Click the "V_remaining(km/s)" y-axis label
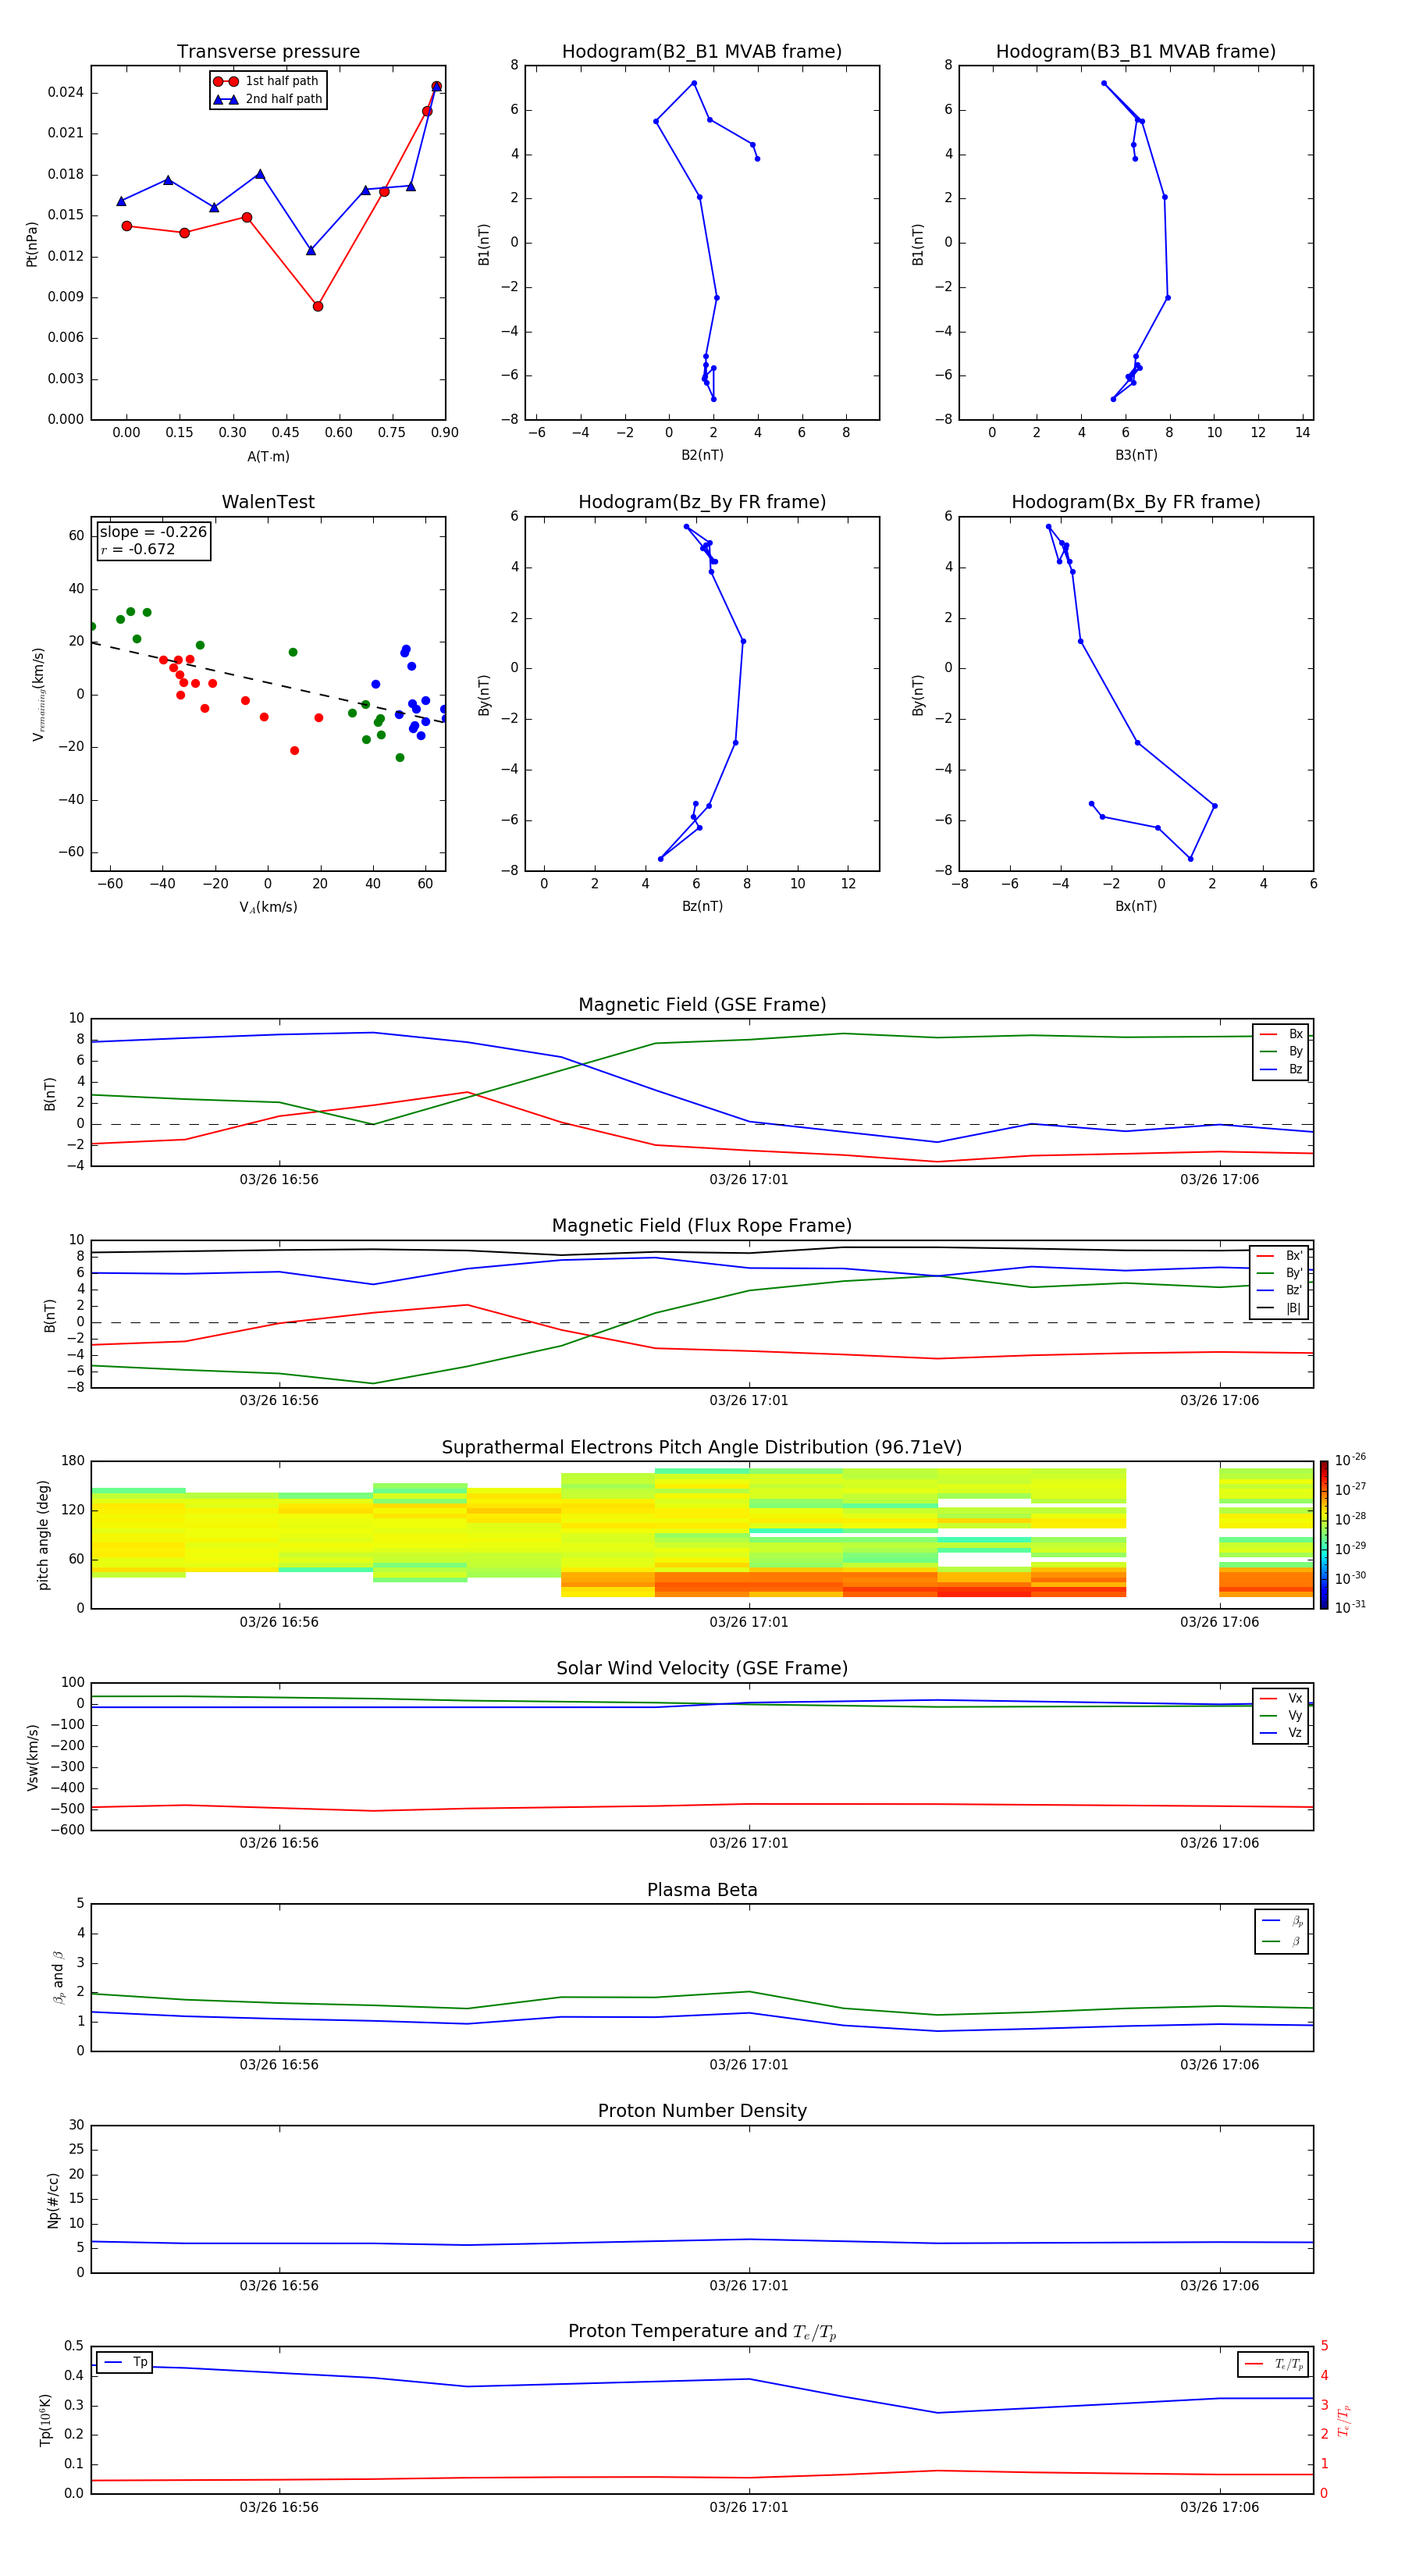The width and height of the screenshot is (1405, 2576). click(x=38, y=694)
